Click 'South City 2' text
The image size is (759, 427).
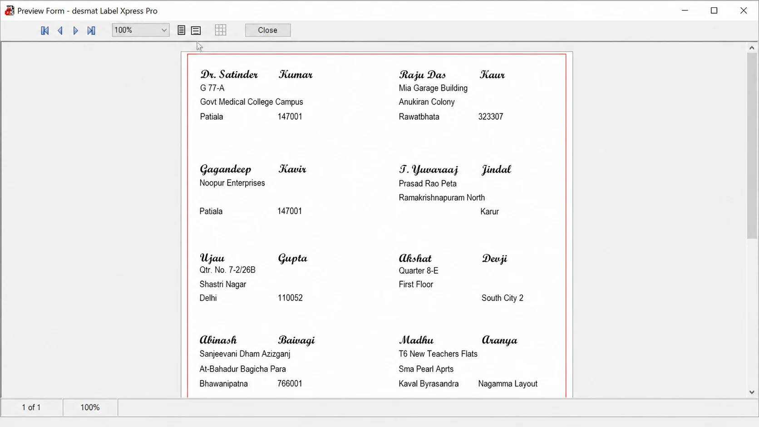503,298
